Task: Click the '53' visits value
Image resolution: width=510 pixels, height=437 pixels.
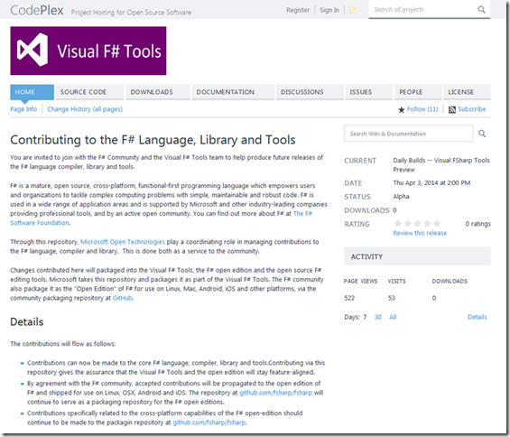Action: [392, 298]
